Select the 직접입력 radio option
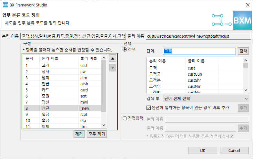Image resolution: width=253 pixels, height=159 pixels. (125, 118)
